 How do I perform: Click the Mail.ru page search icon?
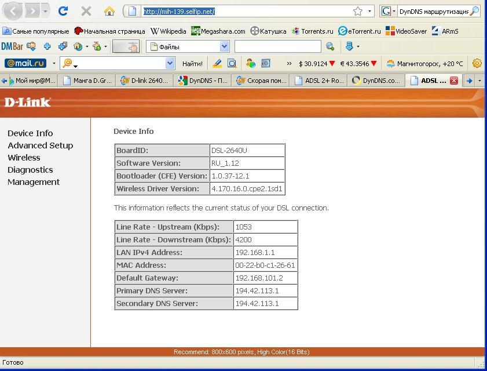(x=232, y=63)
